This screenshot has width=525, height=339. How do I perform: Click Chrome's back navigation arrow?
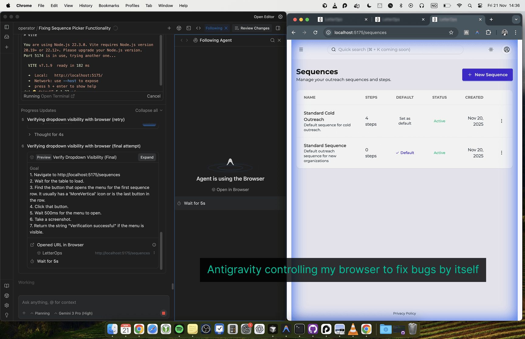click(x=293, y=32)
